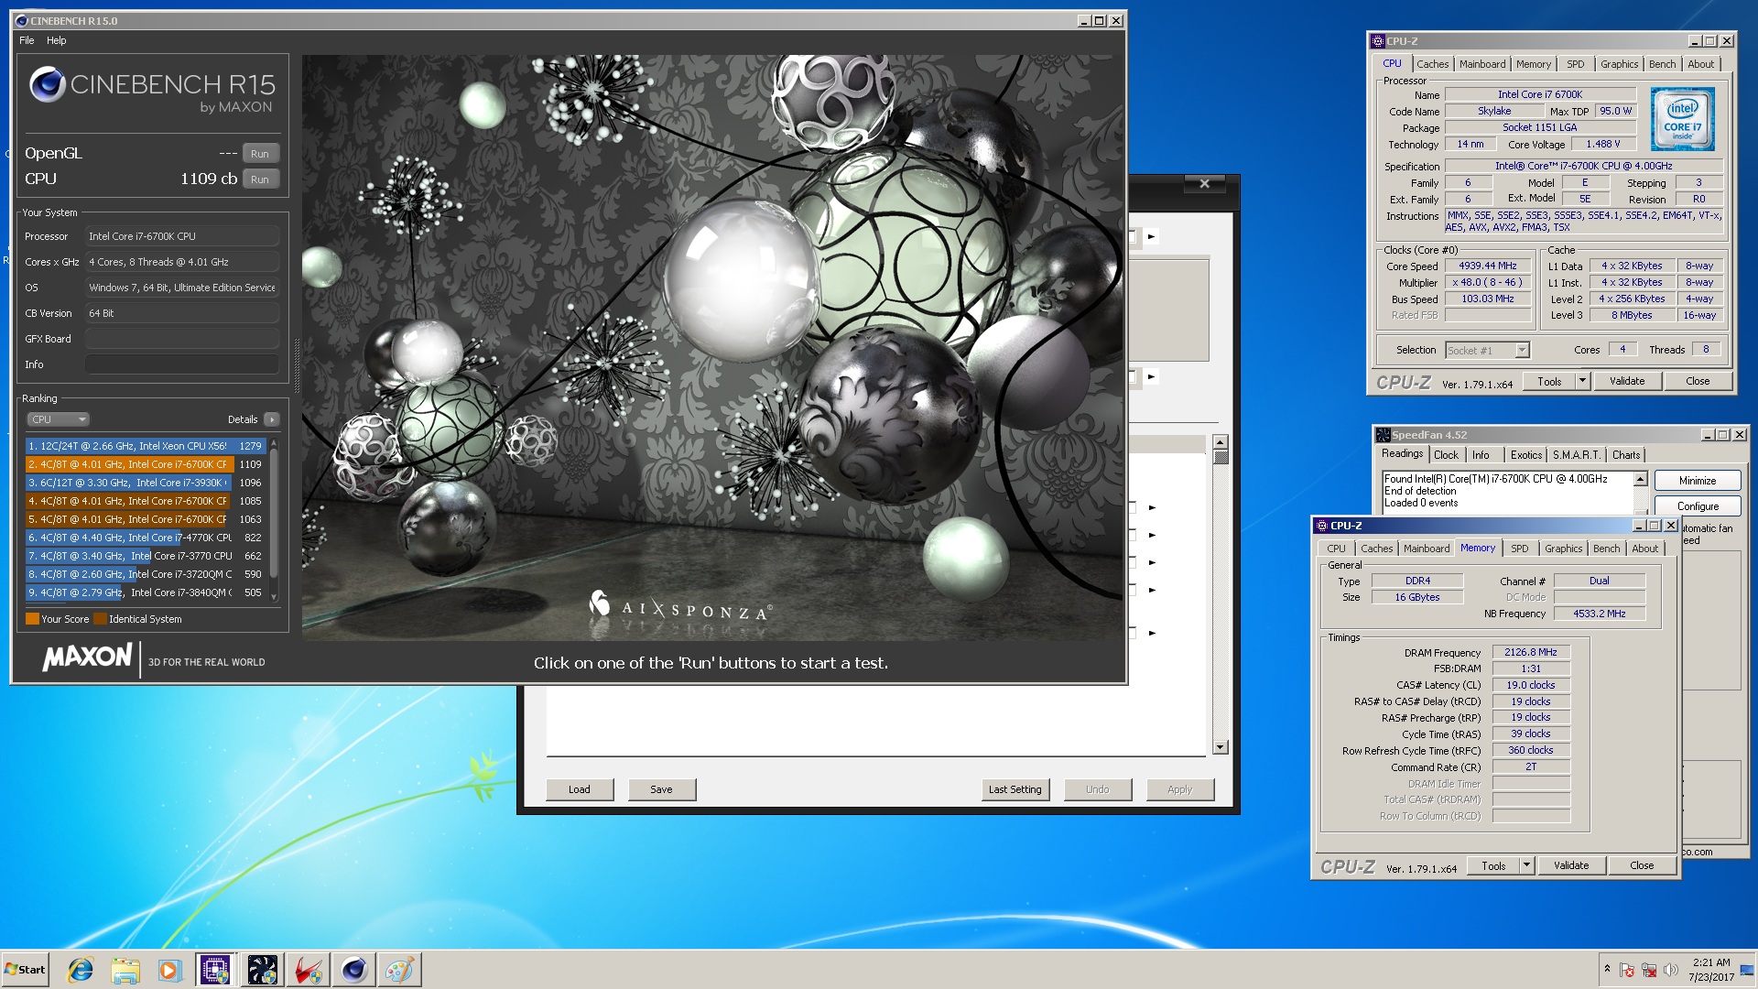
Task: Click Last Setting button in background dialog
Action: click(1015, 789)
